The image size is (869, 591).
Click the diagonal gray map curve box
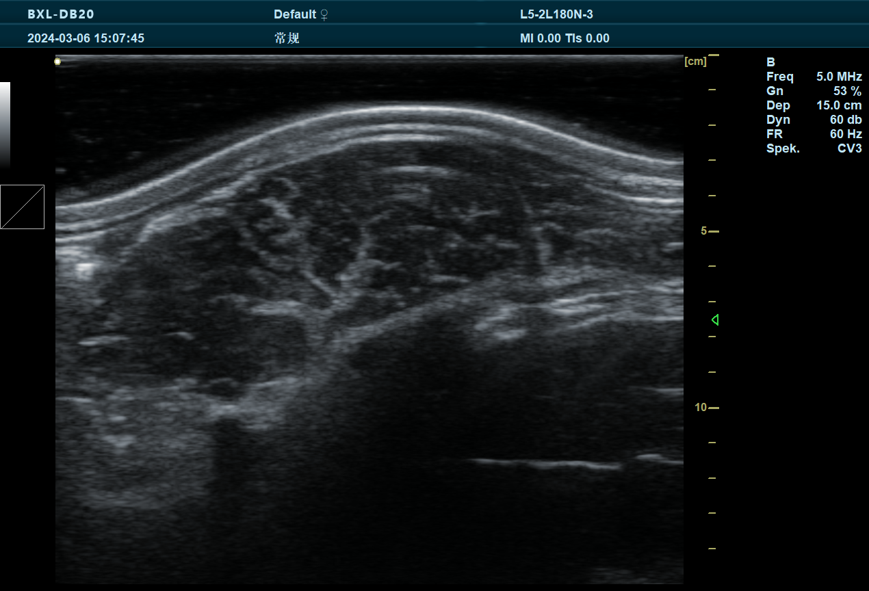click(22, 207)
